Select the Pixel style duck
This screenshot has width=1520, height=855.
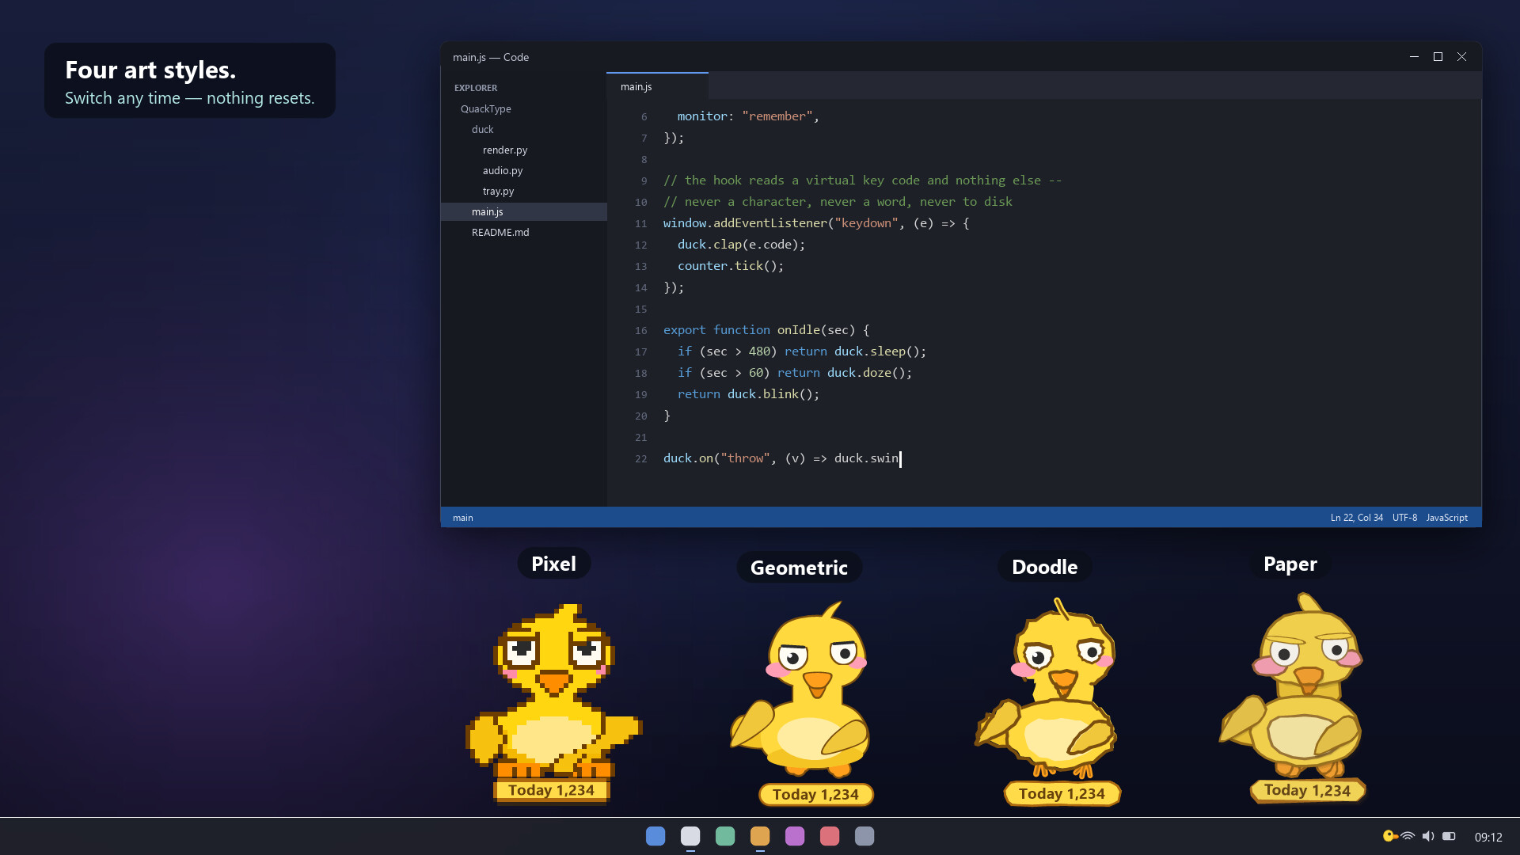point(553,689)
